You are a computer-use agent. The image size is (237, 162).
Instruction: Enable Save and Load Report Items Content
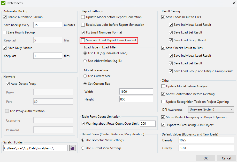[x=83, y=40]
